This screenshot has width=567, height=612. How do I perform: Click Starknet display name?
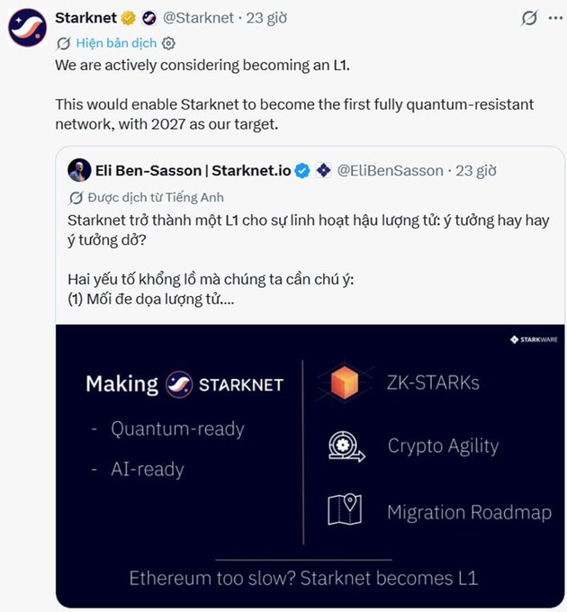(x=85, y=18)
